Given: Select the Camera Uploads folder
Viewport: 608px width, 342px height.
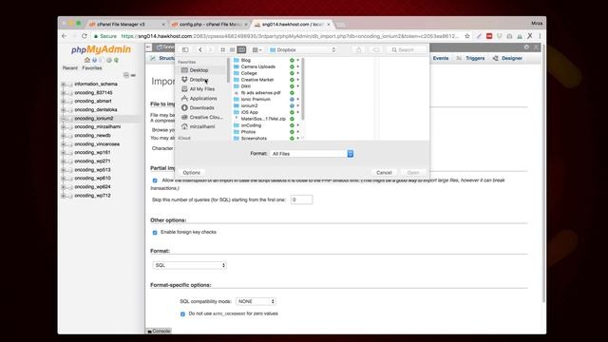Looking at the screenshot, I should (x=257, y=66).
